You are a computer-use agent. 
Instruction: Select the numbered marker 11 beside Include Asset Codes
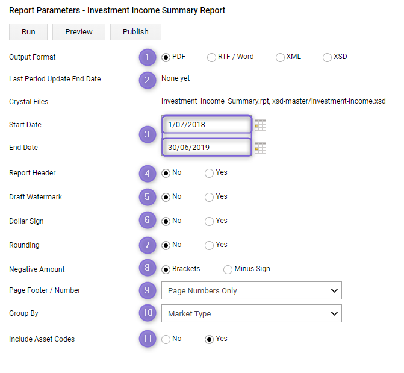(148, 339)
